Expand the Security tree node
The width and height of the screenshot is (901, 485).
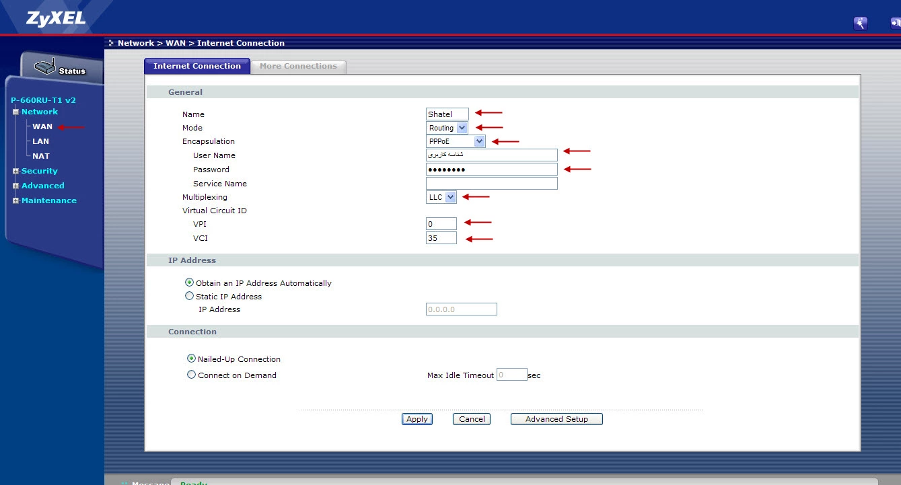(x=15, y=172)
